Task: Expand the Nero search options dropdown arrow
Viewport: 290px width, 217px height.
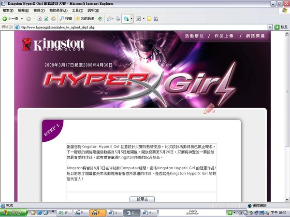Action: click(x=234, y=213)
